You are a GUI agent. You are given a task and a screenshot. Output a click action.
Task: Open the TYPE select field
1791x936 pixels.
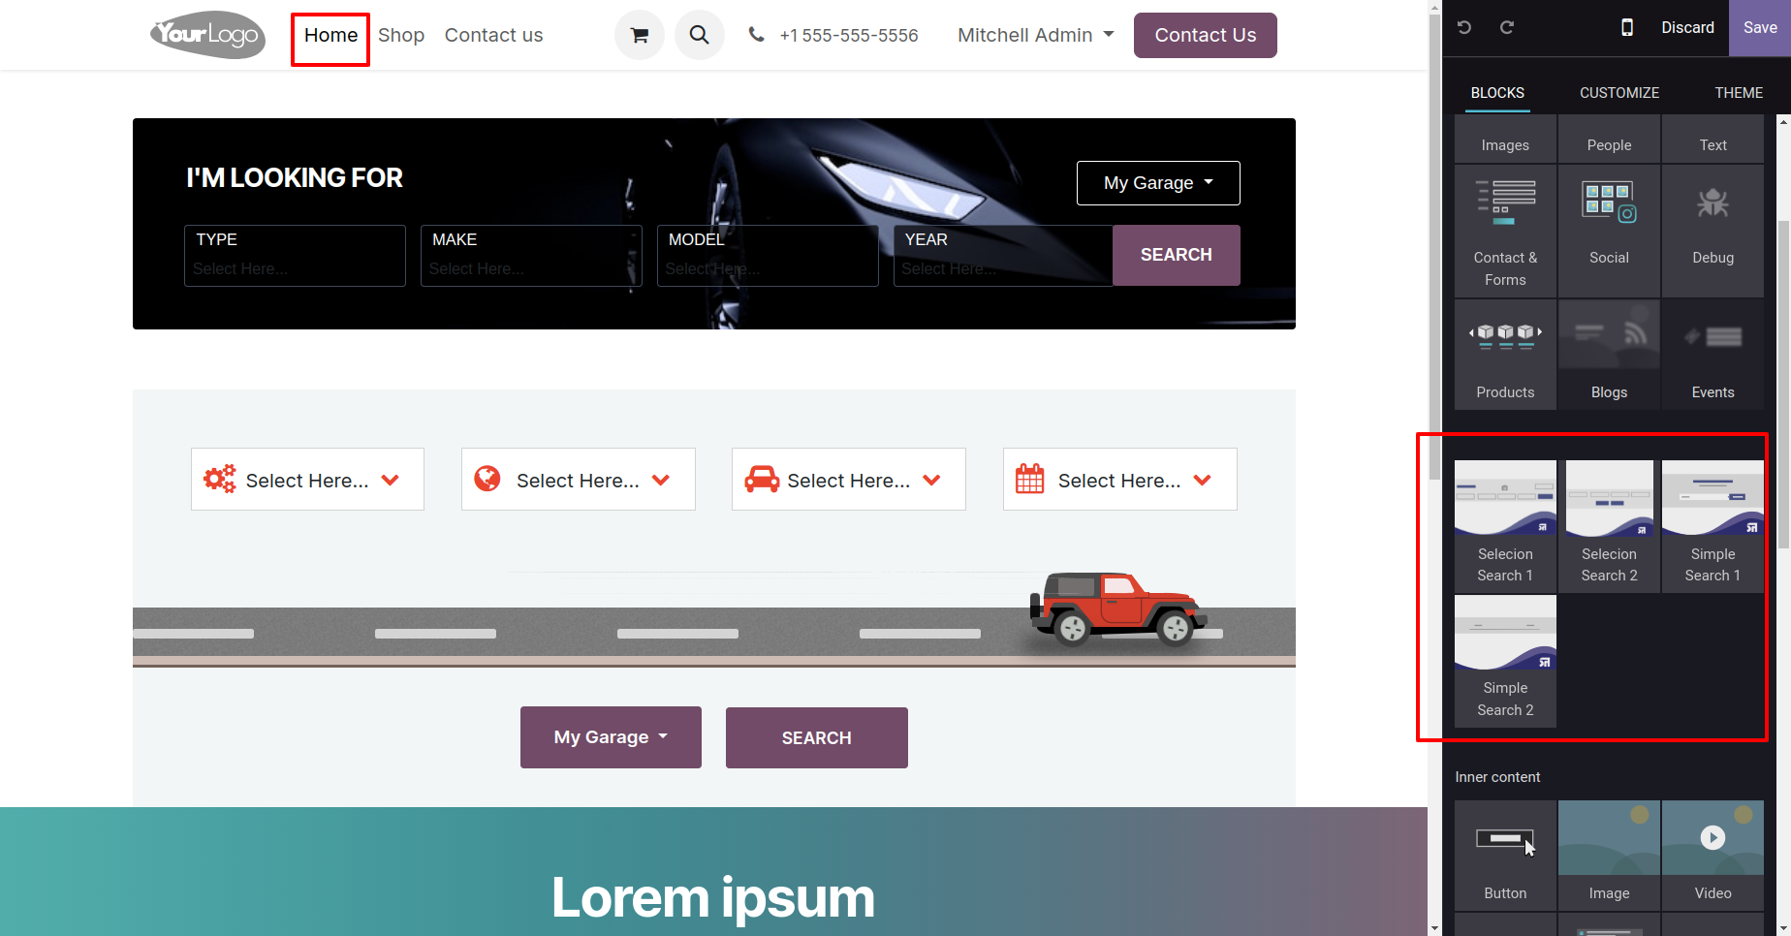(295, 256)
